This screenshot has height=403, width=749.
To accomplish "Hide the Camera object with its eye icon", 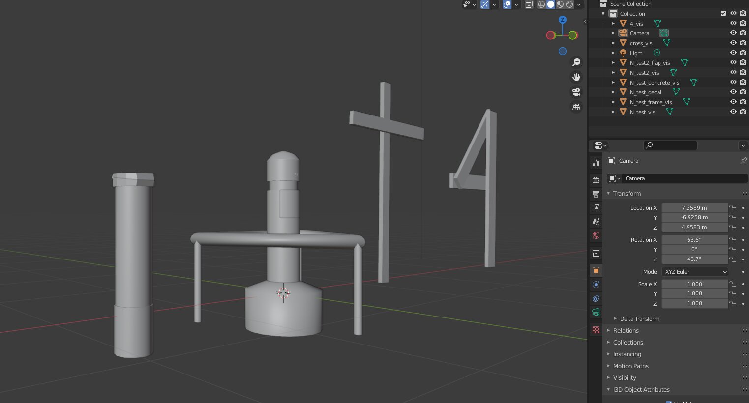I will point(733,33).
